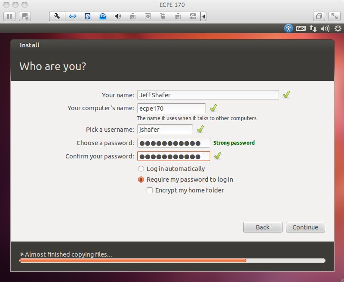This screenshot has width=344, height=282.
Task: Click the speaker icon in the VM toolbar
Action: point(117,16)
